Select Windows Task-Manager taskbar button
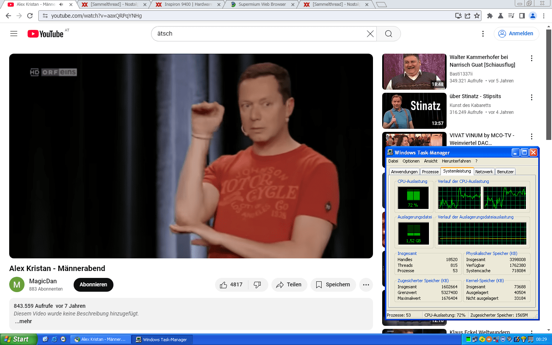The image size is (552, 345). pos(162,339)
